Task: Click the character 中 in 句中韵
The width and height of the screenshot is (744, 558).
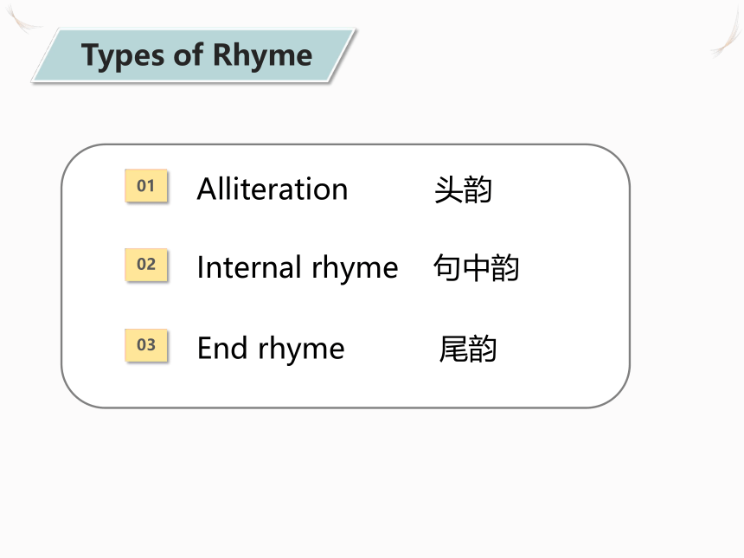Action: coord(476,268)
